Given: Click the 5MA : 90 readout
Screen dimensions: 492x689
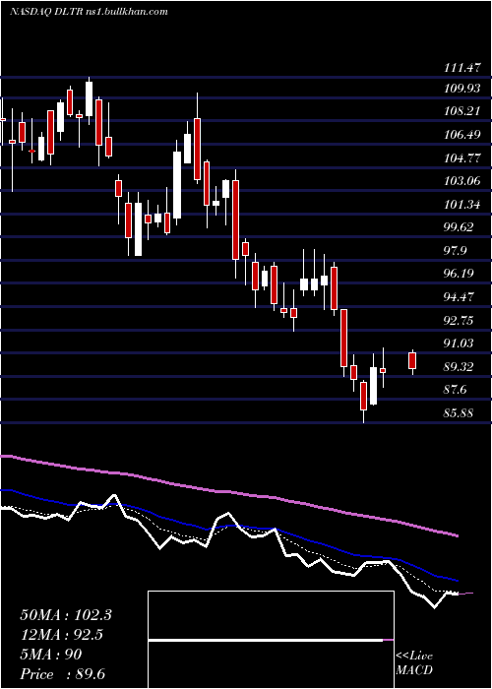Looking at the screenshot, I should click(51, 655).
